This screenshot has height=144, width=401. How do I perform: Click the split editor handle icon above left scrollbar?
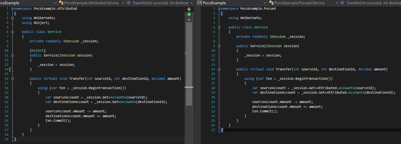pyautogui.click(x=189, y=9)
